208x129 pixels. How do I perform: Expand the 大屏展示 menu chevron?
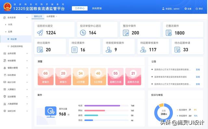click(x=27, y=89)
